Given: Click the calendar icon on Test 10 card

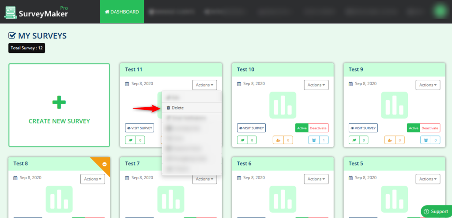Looking at the screenshot, I should click(239, 84).
